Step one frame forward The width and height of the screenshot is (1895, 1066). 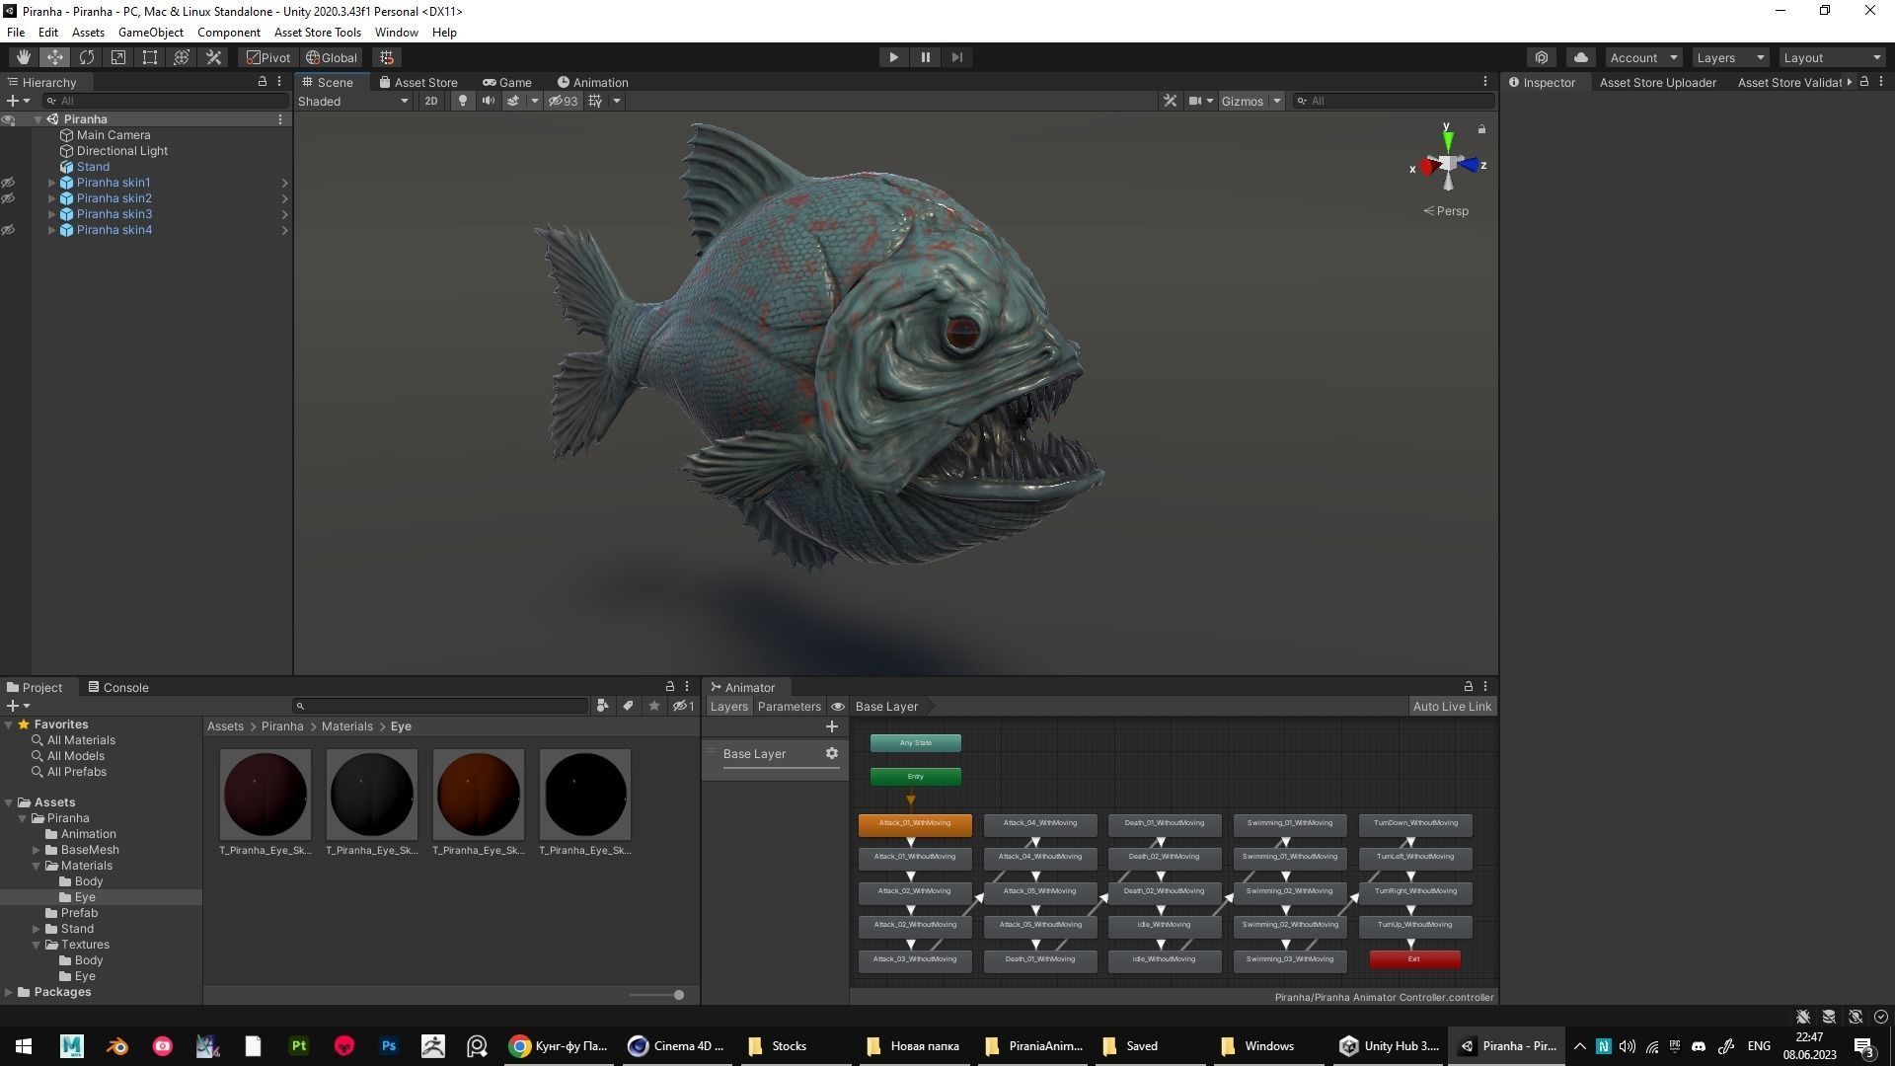pyautogui.click(x=956, y=57)
